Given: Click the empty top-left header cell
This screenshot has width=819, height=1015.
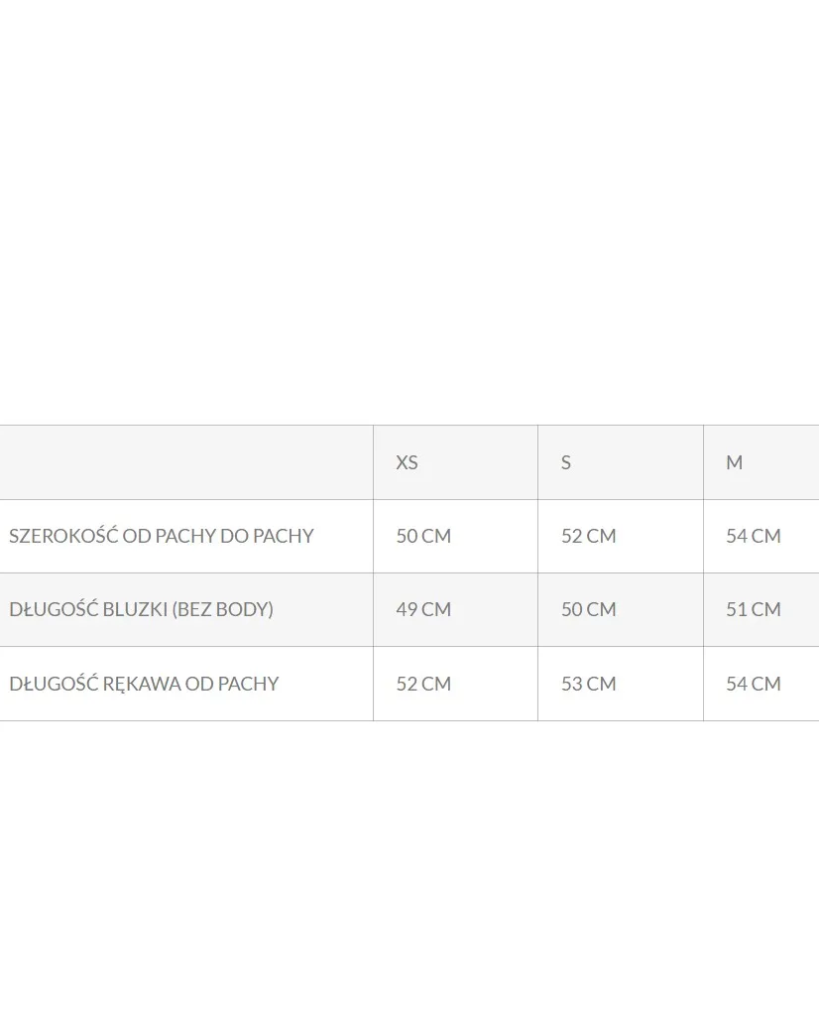Looking at the screenshot, I should click(x=186, y=462).
